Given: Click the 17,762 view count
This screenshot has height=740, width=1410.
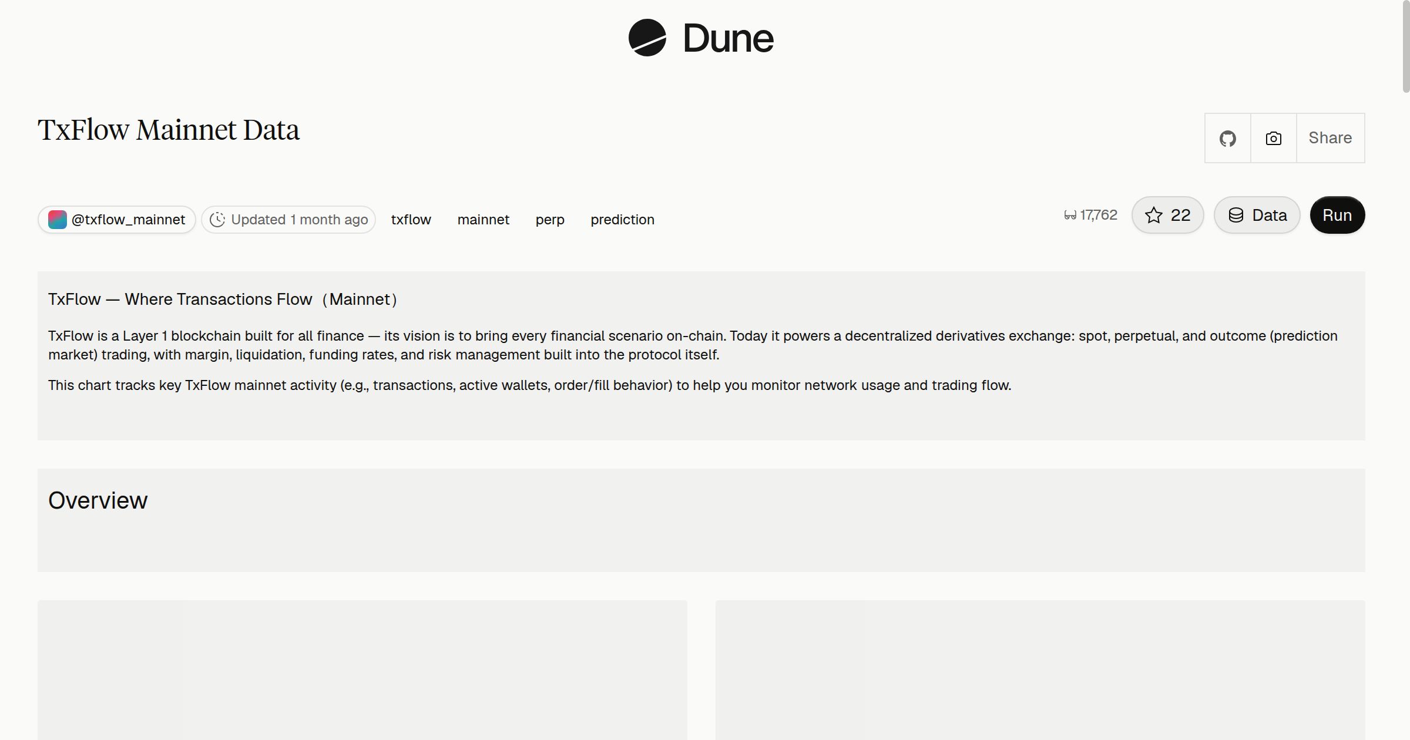Looking at the screenshot, I should click(1099, 215).
